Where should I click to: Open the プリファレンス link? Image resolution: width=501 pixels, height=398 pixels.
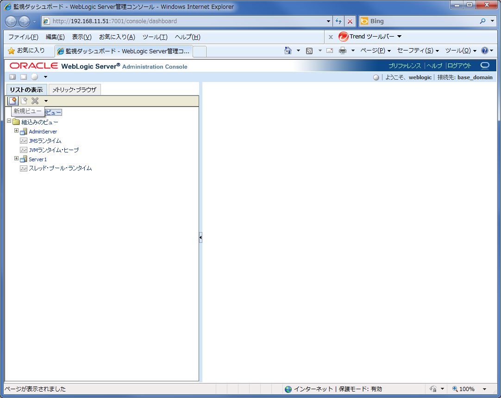click(405, 66)
